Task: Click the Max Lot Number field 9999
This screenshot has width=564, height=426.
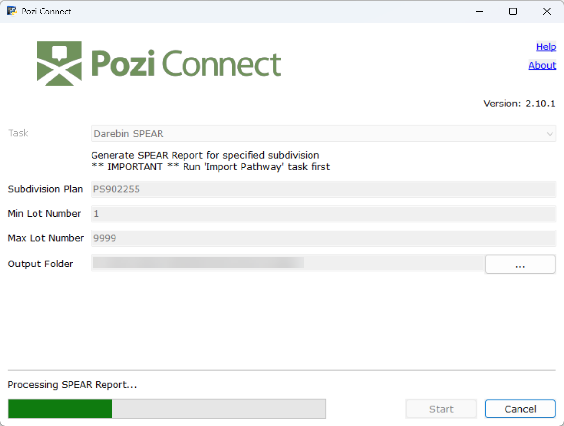Action: (x=323, y=238)
